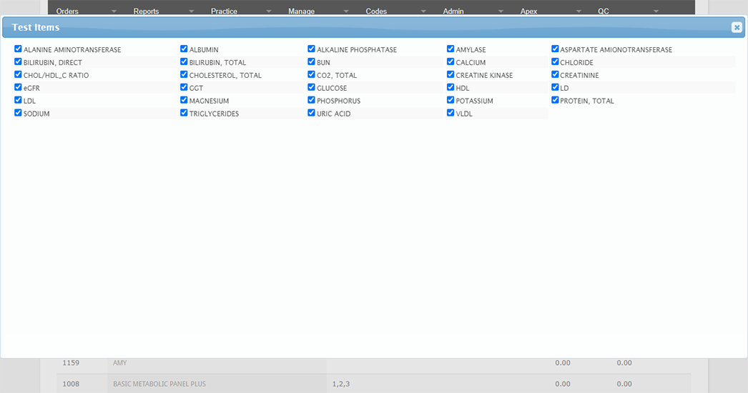748x393 pixels.
Task: Toggle AMYLASE checkbox
Action: (451, 49)
